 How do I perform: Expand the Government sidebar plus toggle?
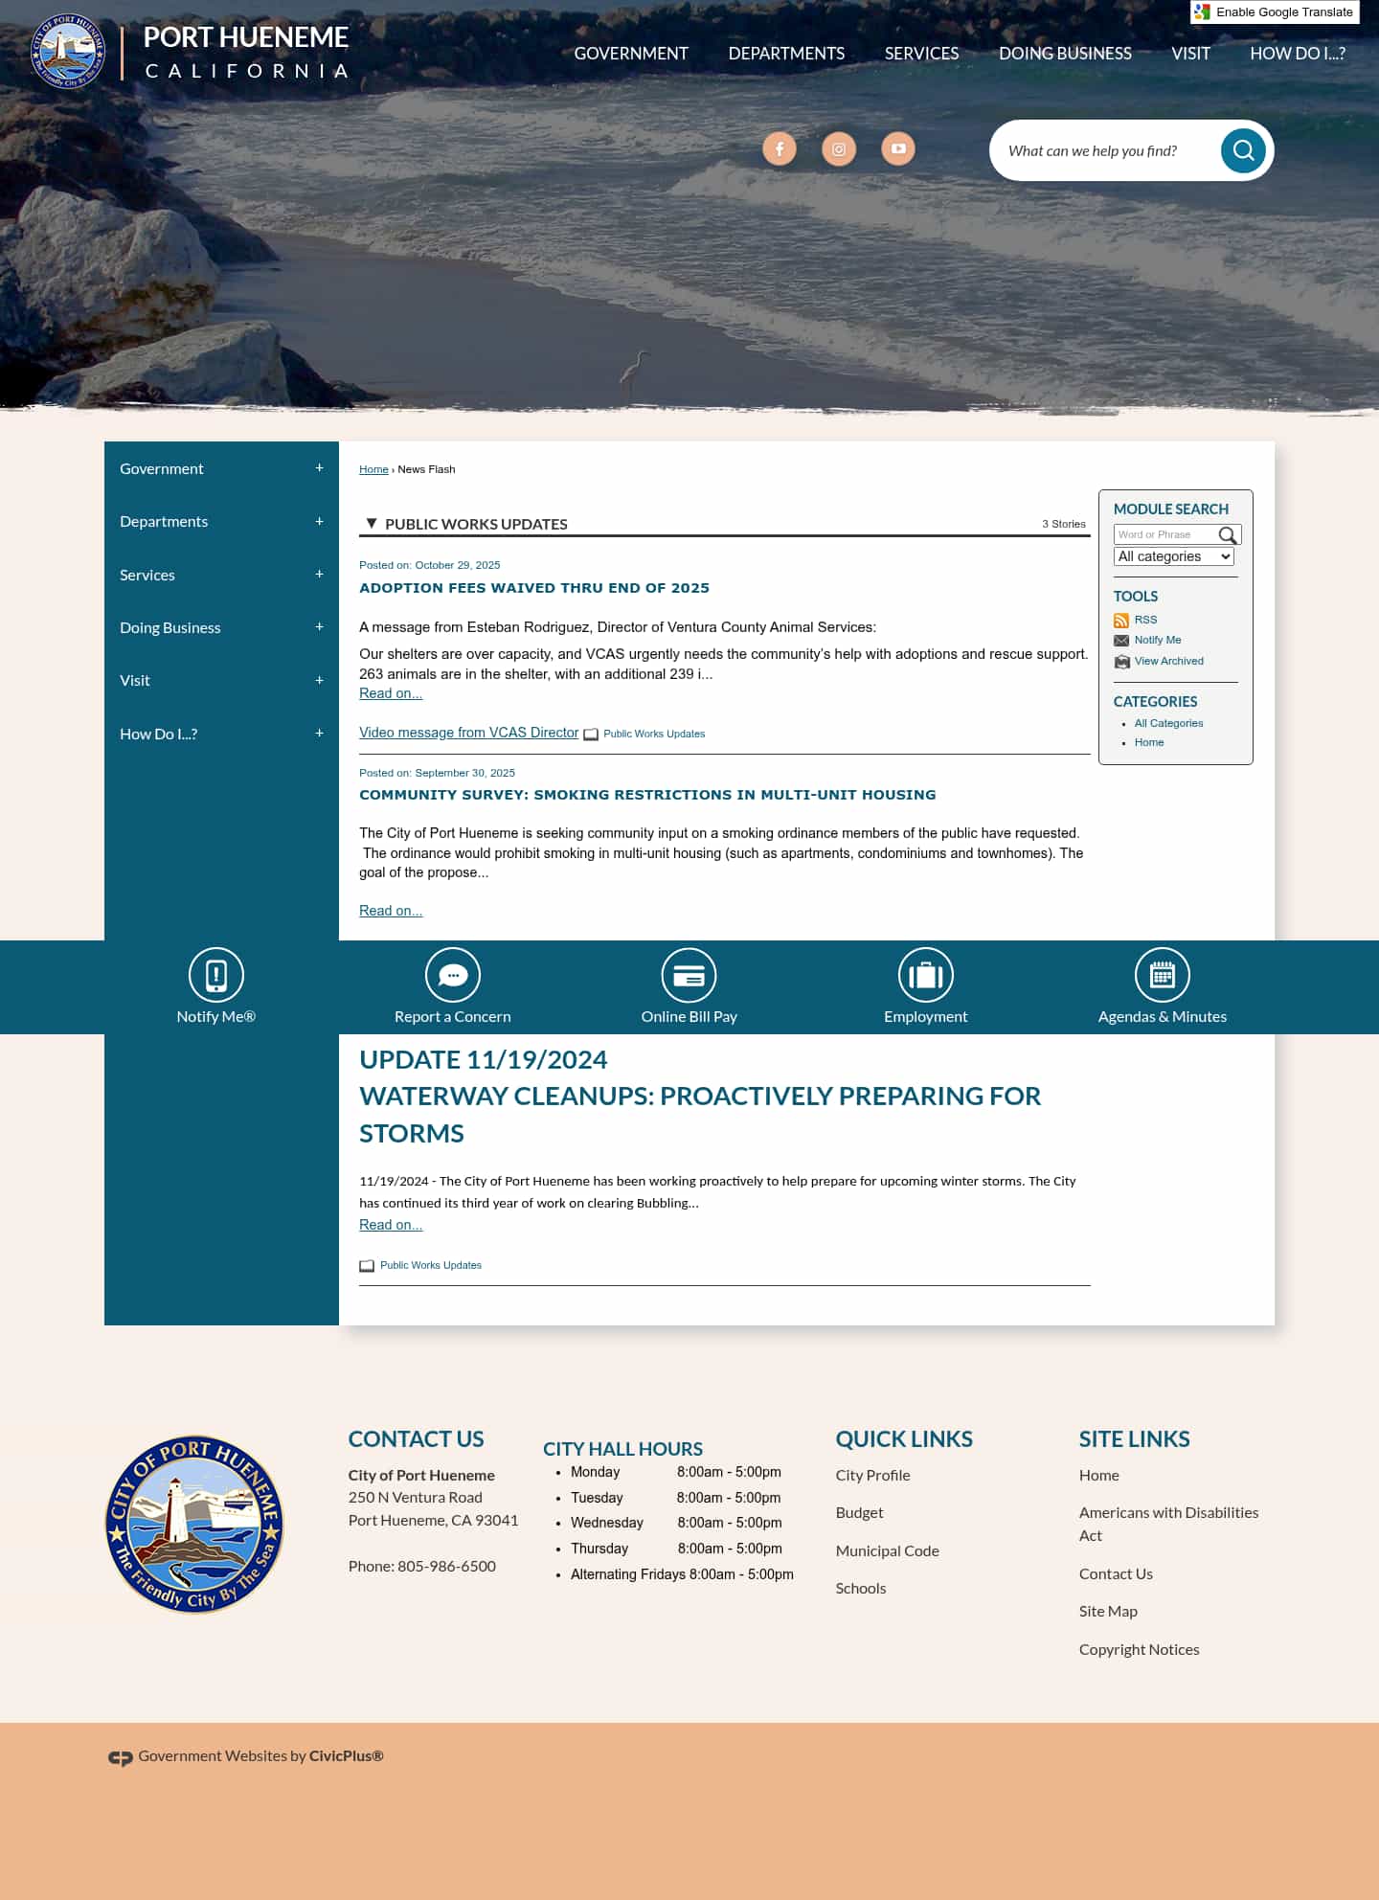[319, 468]
